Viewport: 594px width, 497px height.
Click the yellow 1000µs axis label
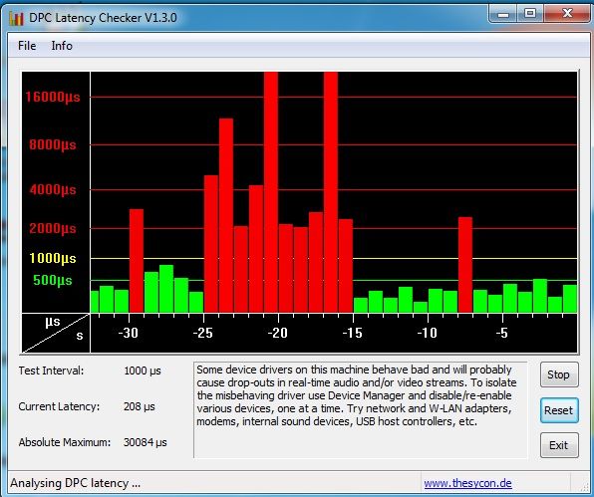(53, 259)
